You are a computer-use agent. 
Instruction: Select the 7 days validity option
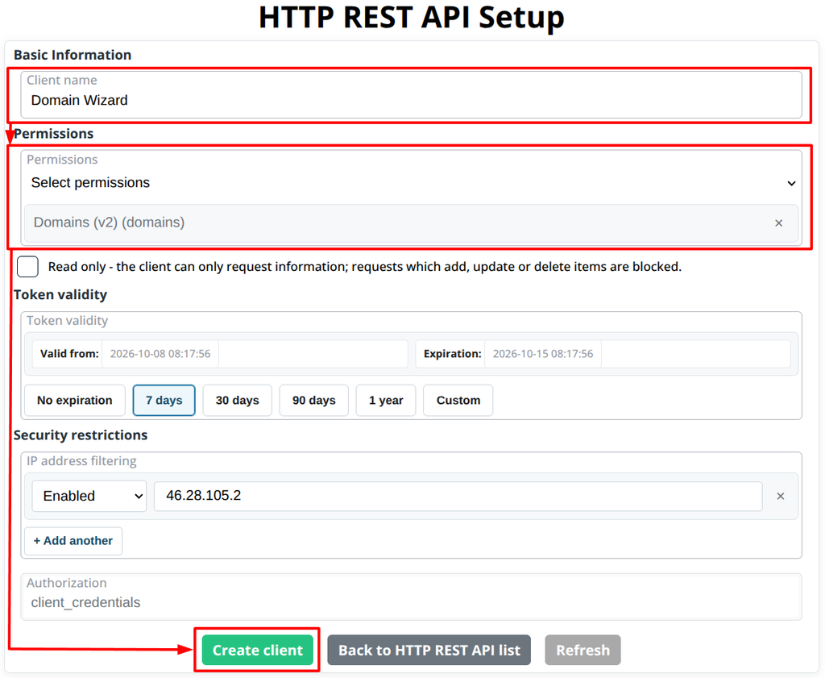pos(164,401)
